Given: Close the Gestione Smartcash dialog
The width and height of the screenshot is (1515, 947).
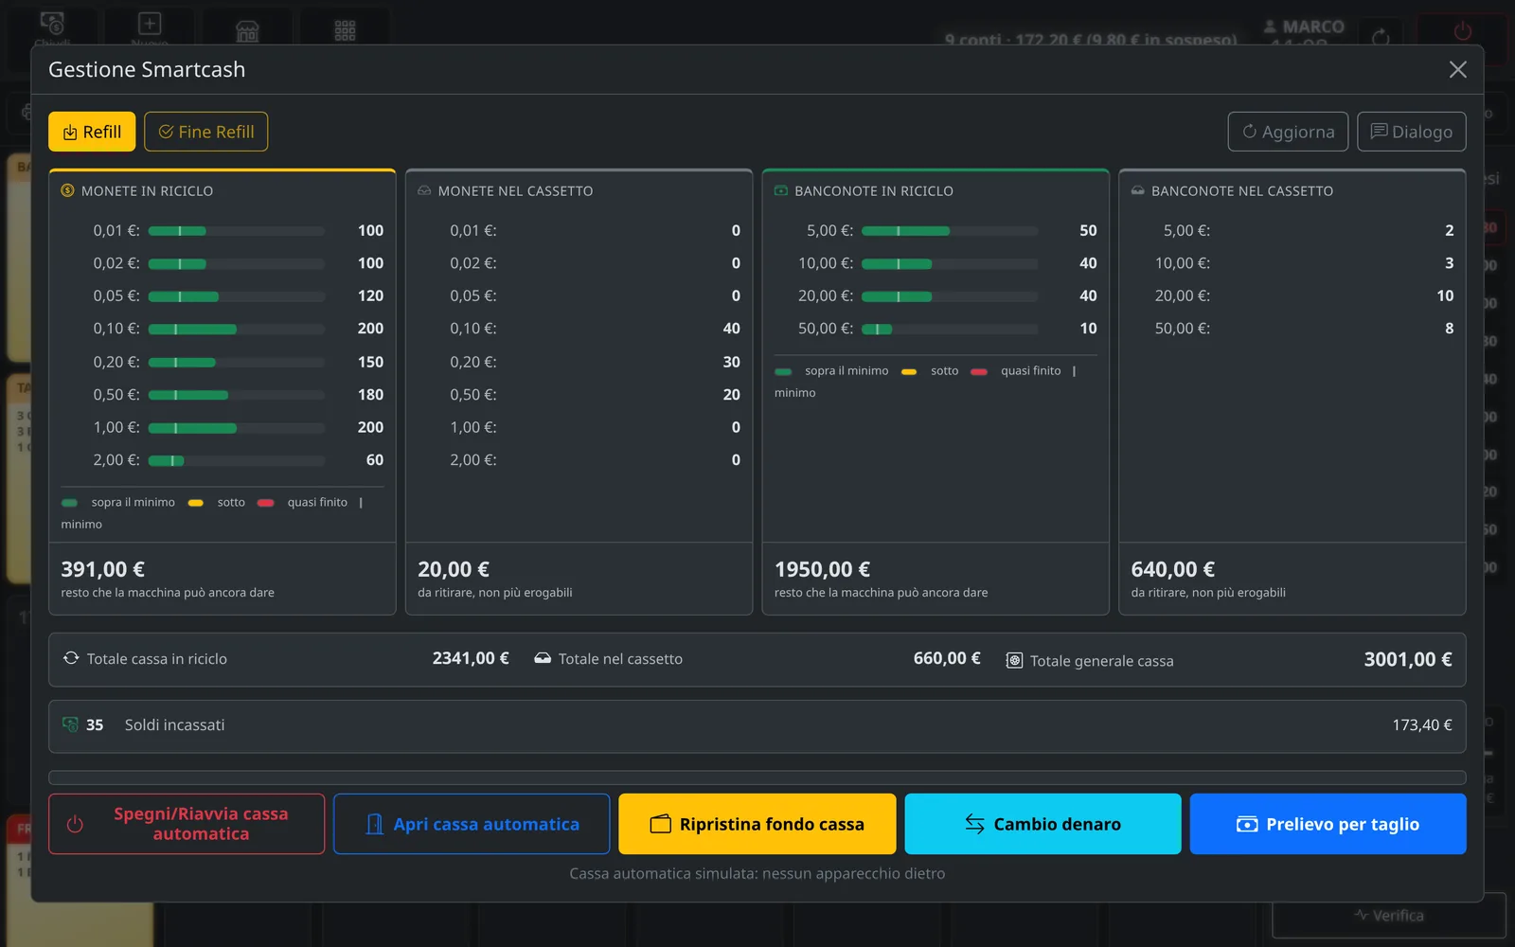Looking at the screenshot, I should click(x=1458, y=70).
